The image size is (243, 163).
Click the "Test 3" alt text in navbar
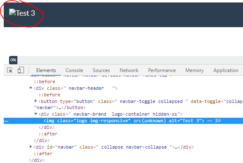(26, 13)
